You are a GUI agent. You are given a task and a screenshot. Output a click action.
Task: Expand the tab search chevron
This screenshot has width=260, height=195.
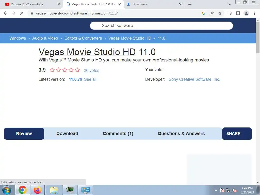click(x=230, y=4)
